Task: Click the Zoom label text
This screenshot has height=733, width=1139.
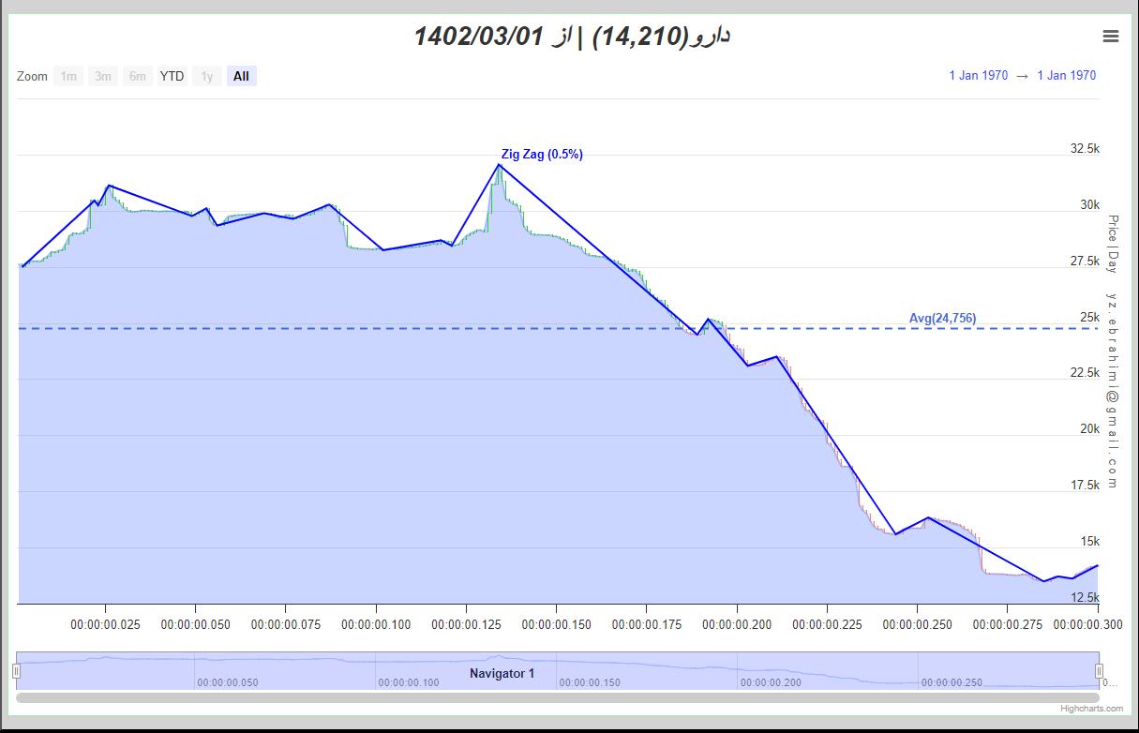Action: pos(32,76)
